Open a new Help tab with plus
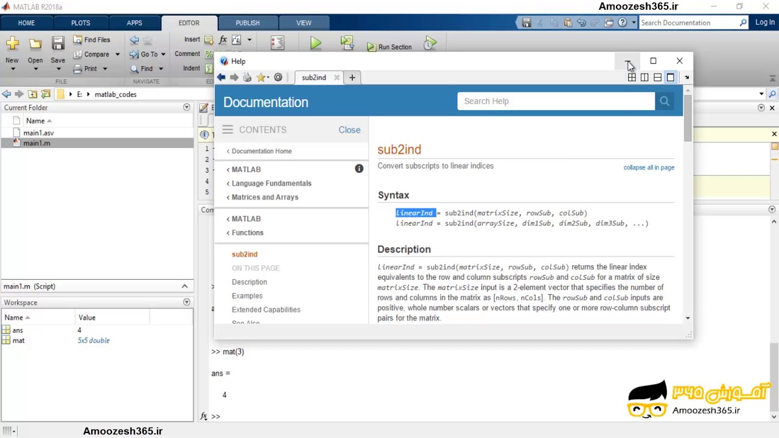Screen dimensions: 779x438 coord(352,77)
